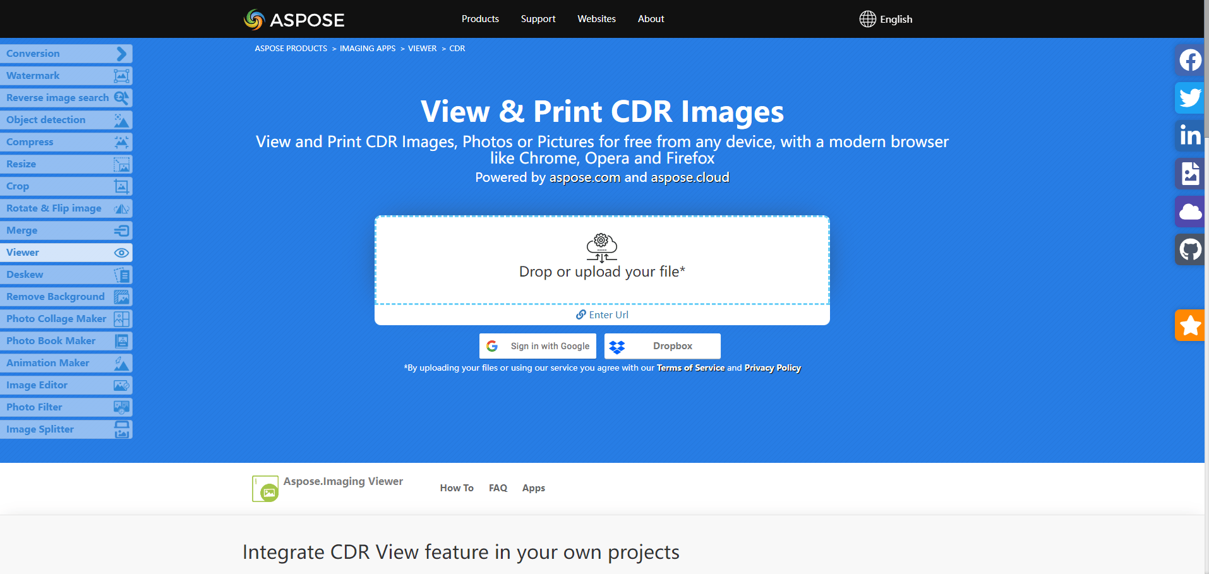The image size is (1209, 574).
Task: Sign in with Google
Action: click(538, 346)
